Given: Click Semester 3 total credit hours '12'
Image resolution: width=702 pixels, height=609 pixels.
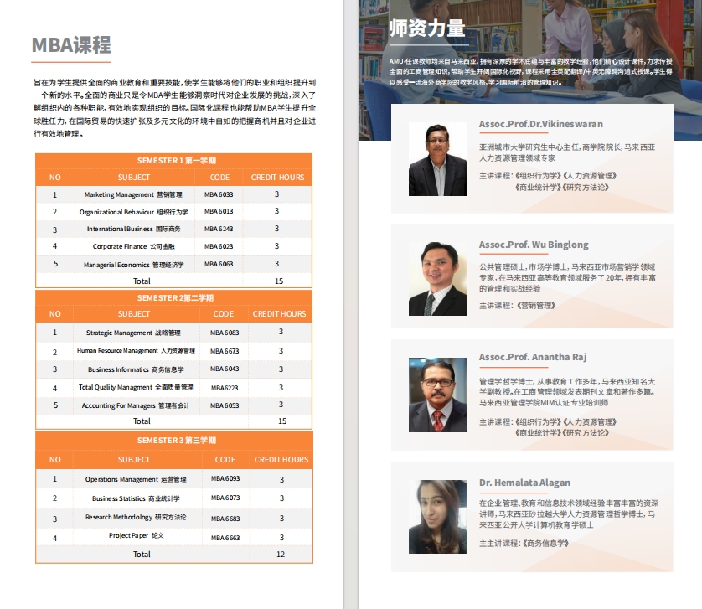Looking at the screenshot, I should pyautogui.click(x=281, y=555).
